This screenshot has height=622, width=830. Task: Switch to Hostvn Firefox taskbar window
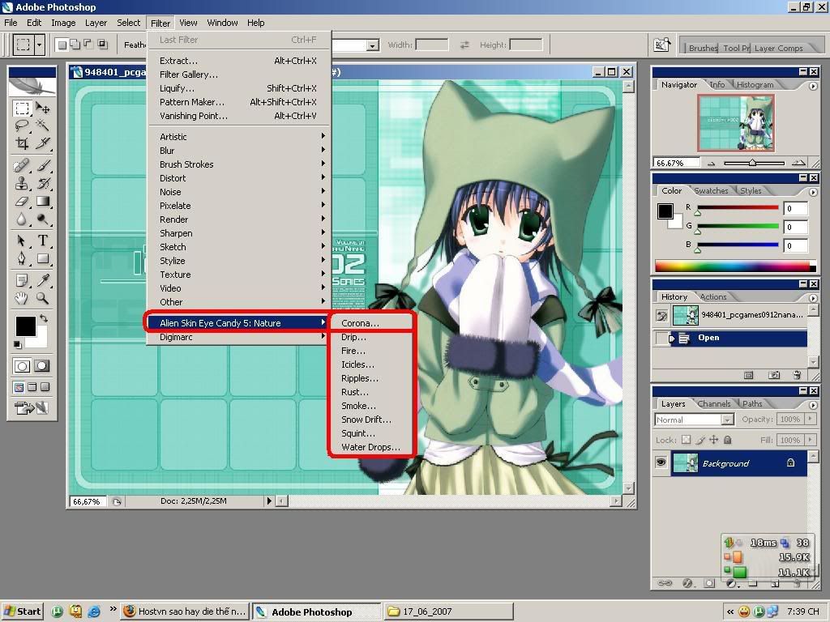(186, 611)
